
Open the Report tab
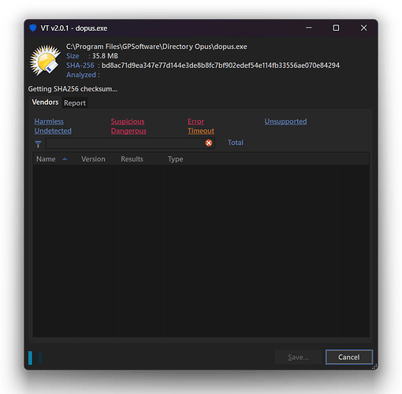tap(75, 103)
